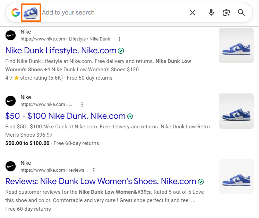This screenshot has height=218, width=259.
Task: Click URL 'https://www.nike.com › ...' of second result
Action: [46, 105]
